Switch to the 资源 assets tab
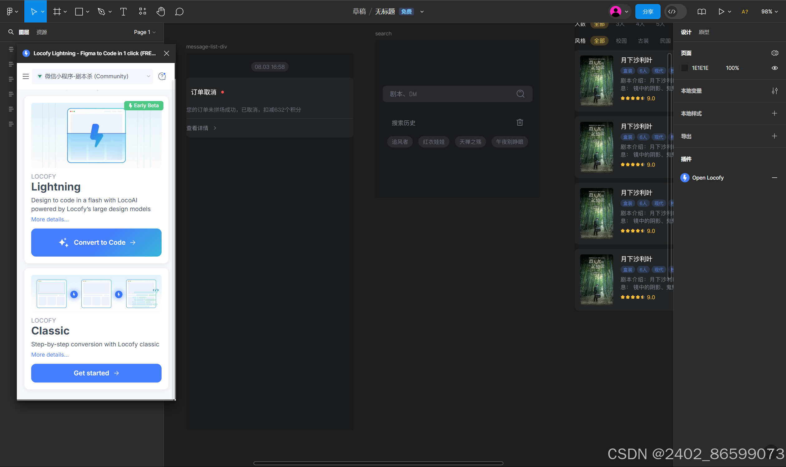This screenshot has height=467, width=786. point(41,32)
